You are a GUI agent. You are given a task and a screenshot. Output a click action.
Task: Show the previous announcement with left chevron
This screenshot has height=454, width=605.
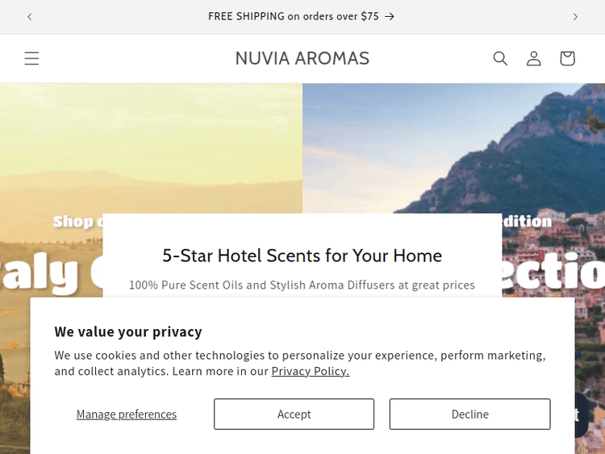pyautogui.click(x=30, y=16)
